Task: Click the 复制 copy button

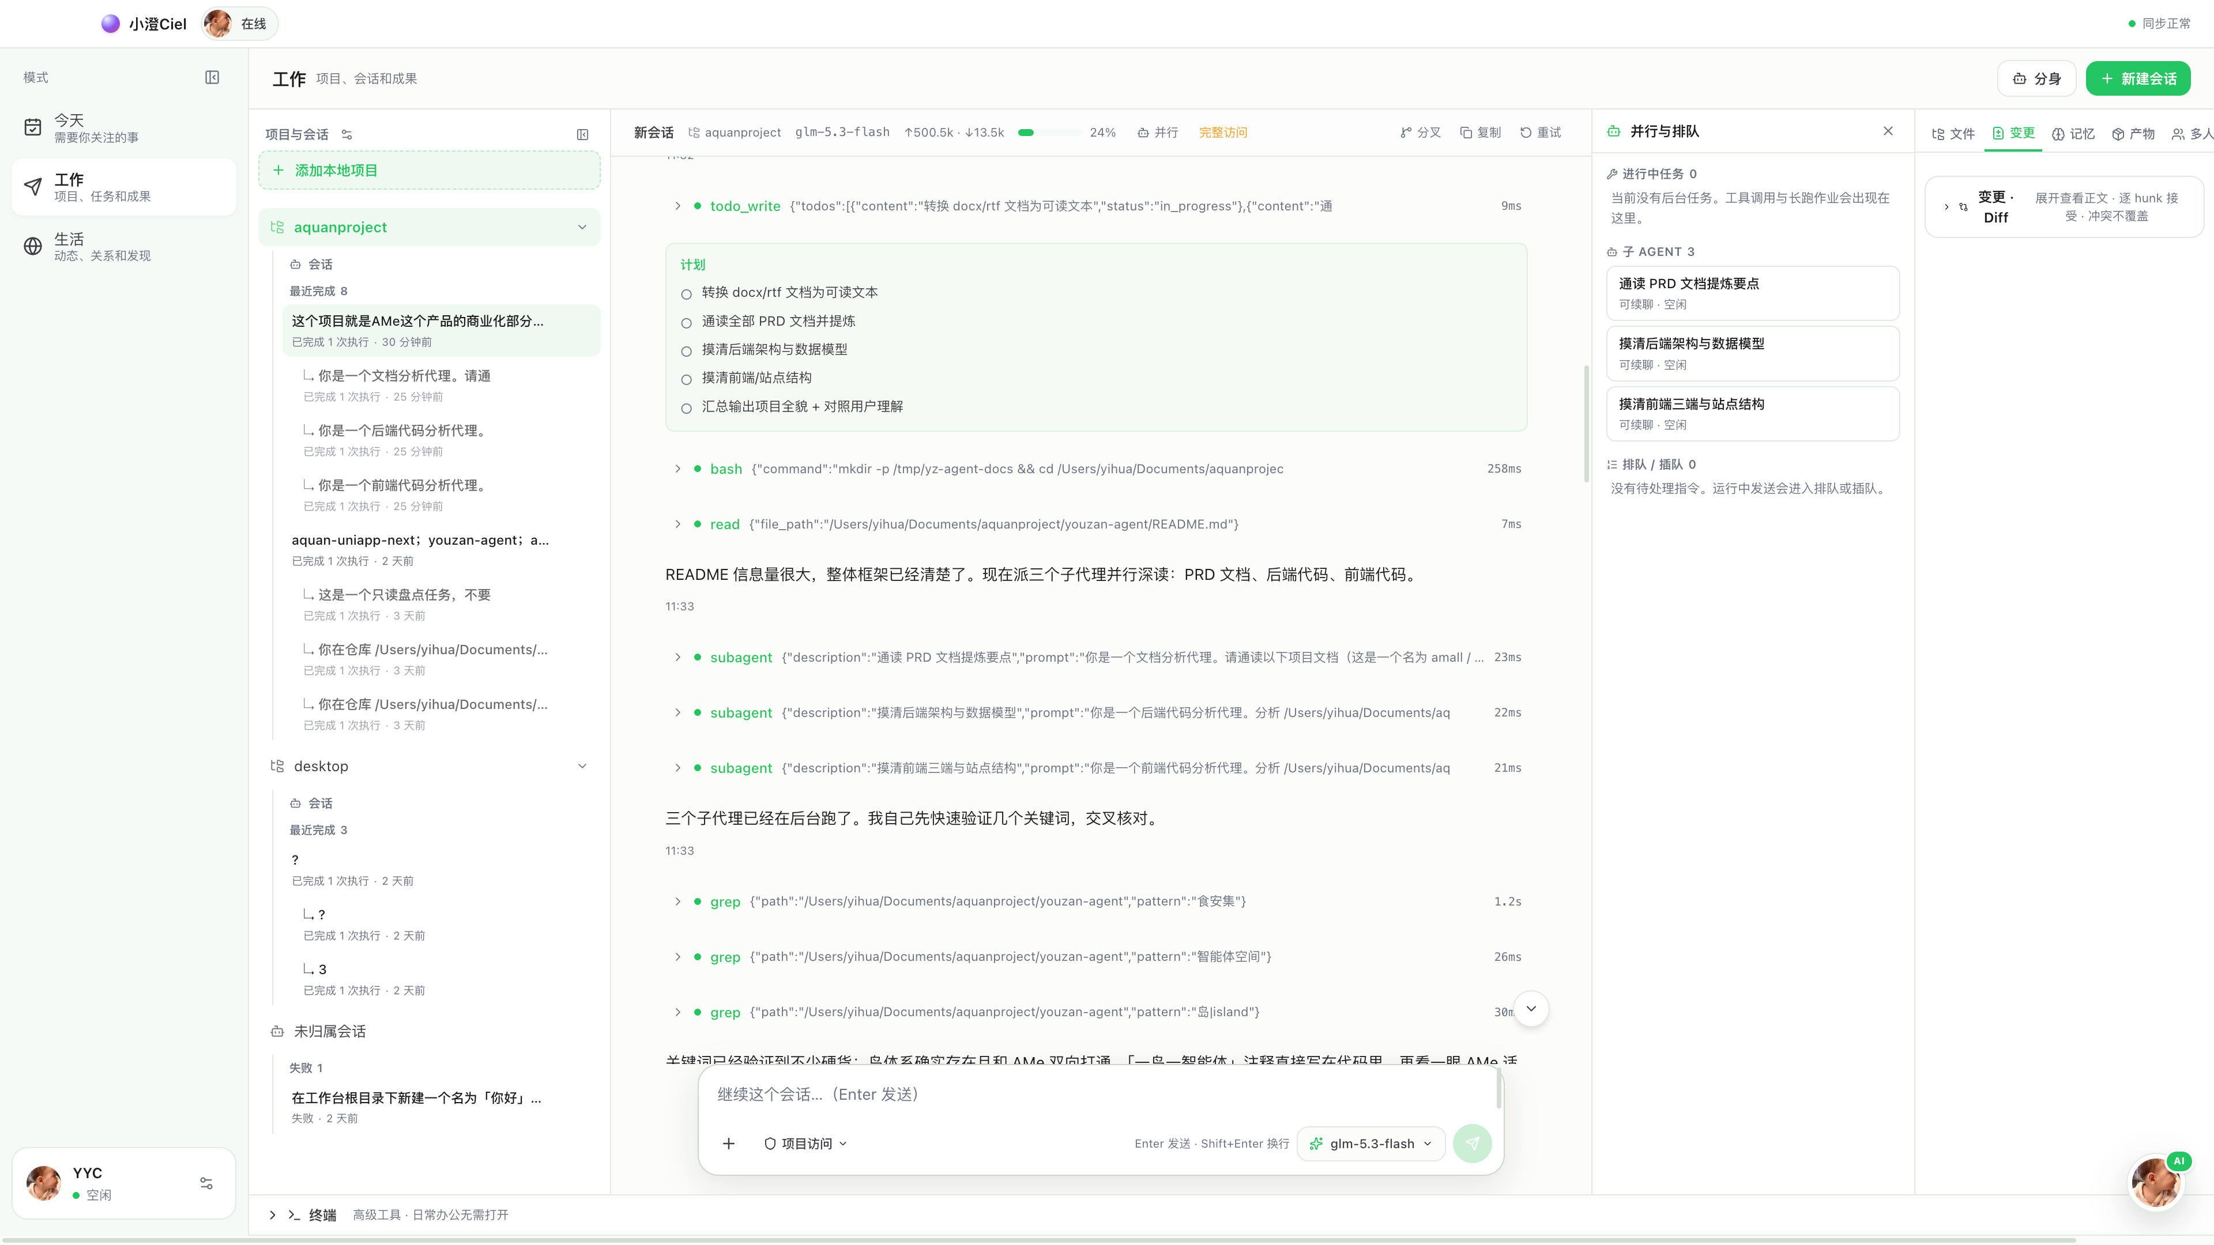Action: [1480, 133]
